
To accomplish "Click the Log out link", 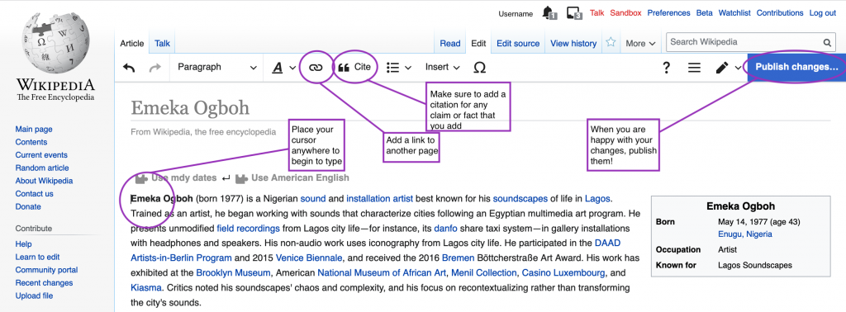I will tap(822, 13).
